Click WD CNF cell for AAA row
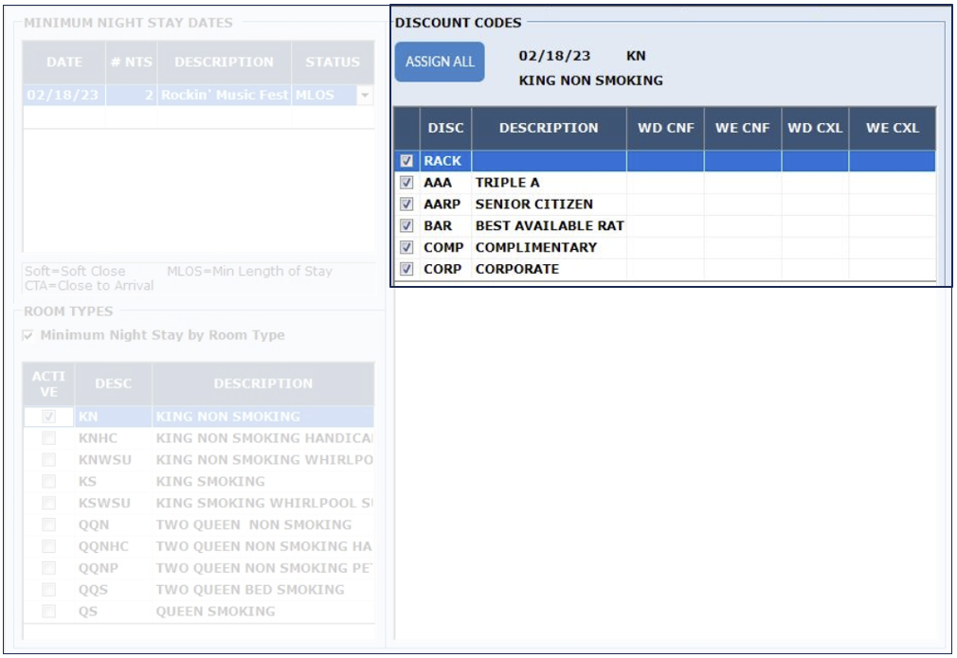The image size is (957, 658). coord(665,183)
